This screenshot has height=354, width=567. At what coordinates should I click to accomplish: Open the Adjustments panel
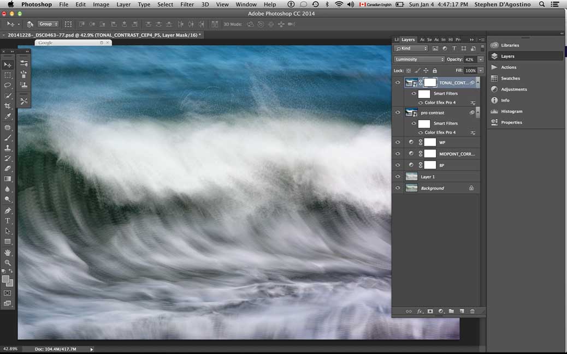(x=513, y=89)
